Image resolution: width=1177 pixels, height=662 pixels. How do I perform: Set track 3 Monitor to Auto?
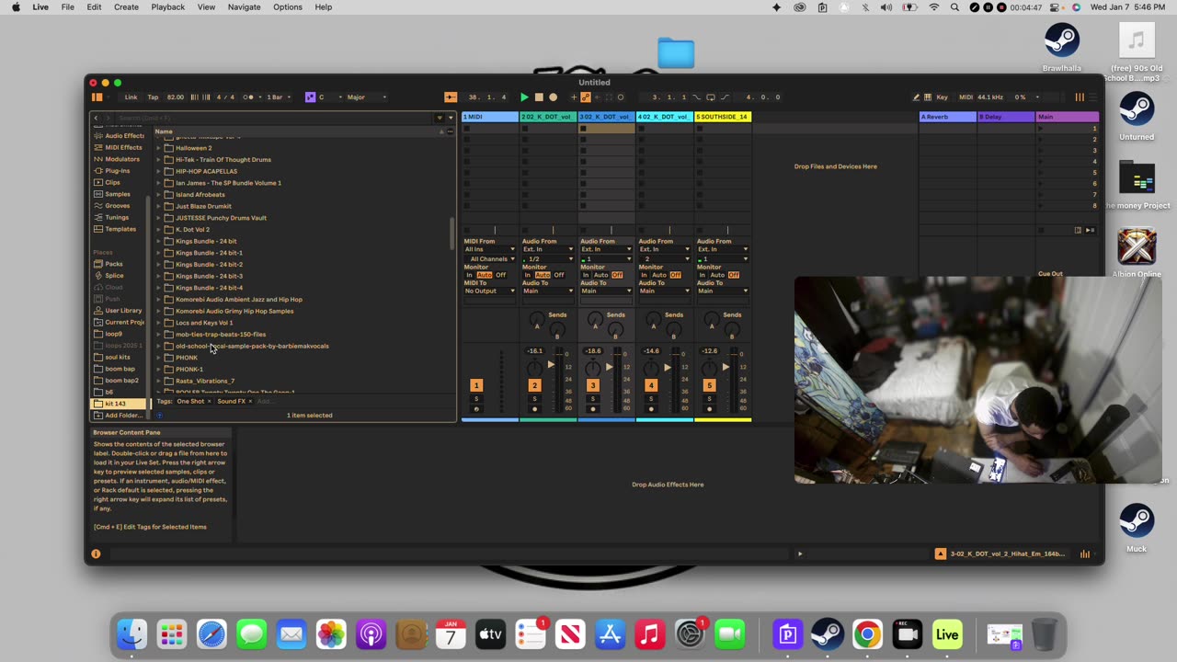[600, 275]
